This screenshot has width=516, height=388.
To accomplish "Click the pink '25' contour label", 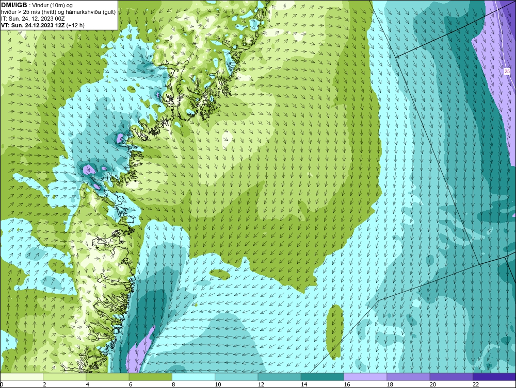I will coord(507,71).
